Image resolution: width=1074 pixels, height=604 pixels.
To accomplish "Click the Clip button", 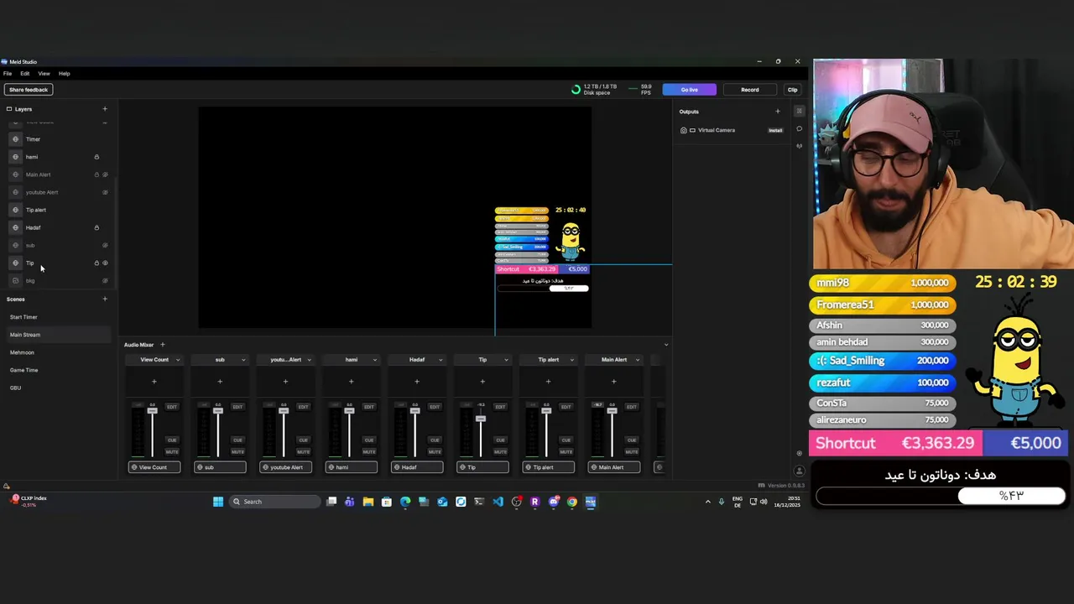I will click(792, 90).
